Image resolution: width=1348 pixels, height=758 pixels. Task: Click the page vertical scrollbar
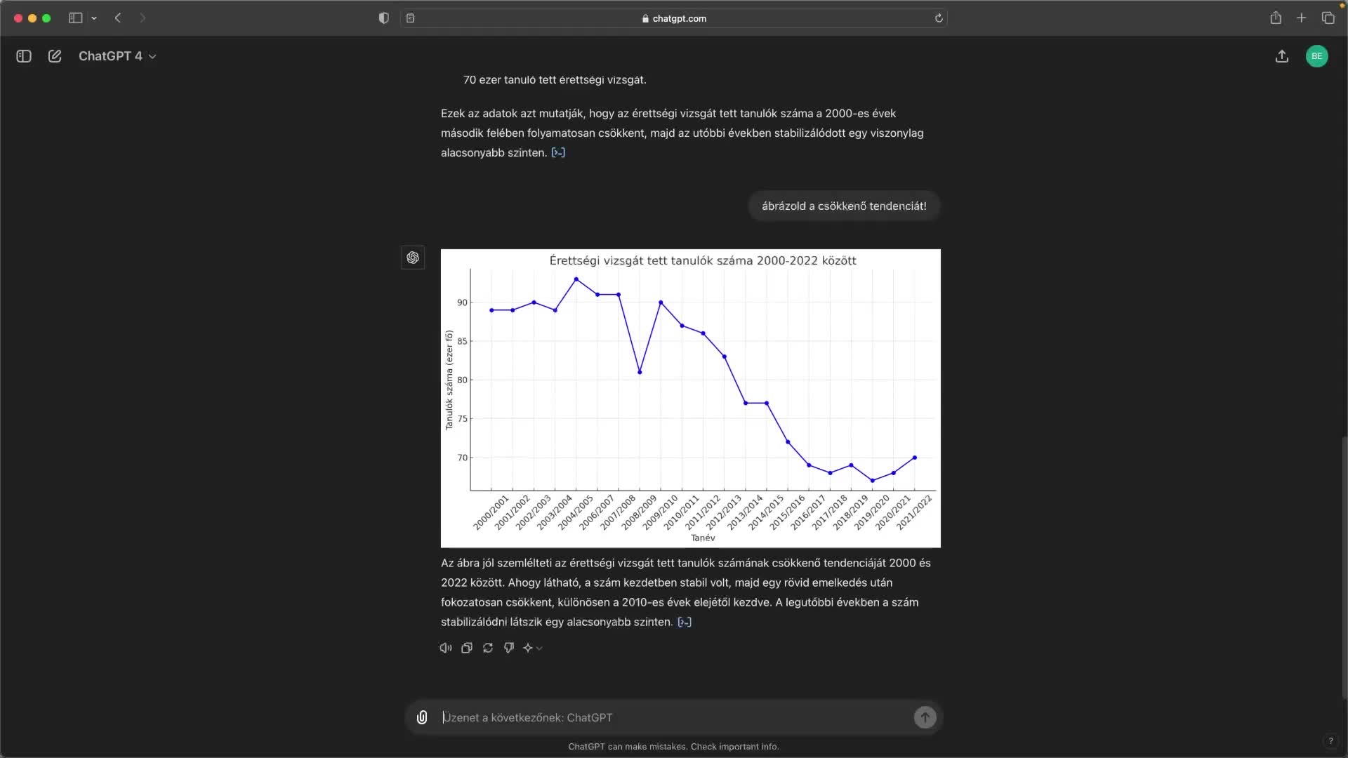click(1344, 567)
